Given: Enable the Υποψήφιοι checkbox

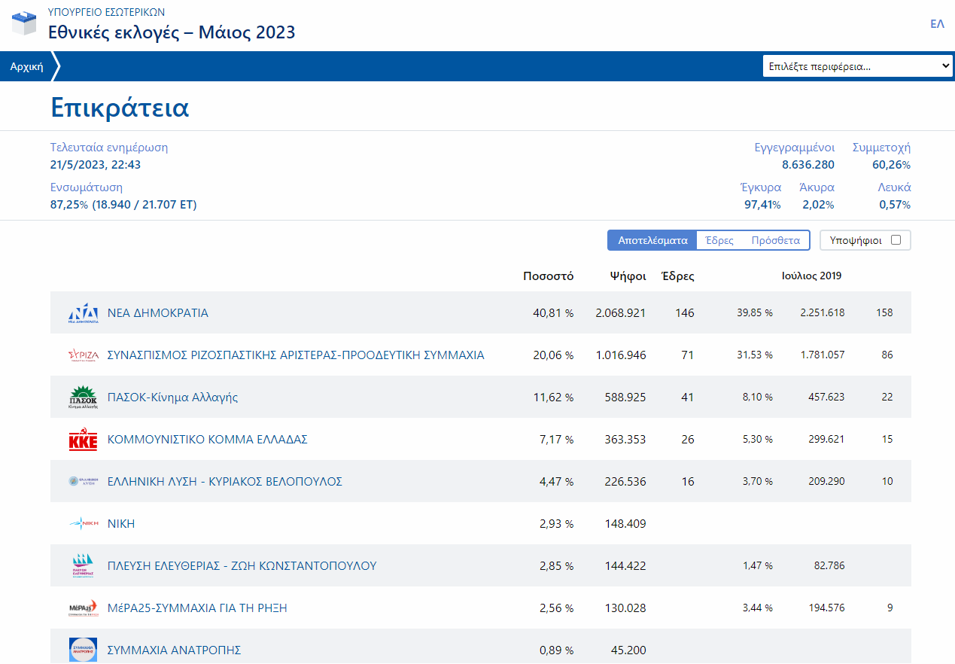Looking at the screenshot, I should click(x=896, y=240).
